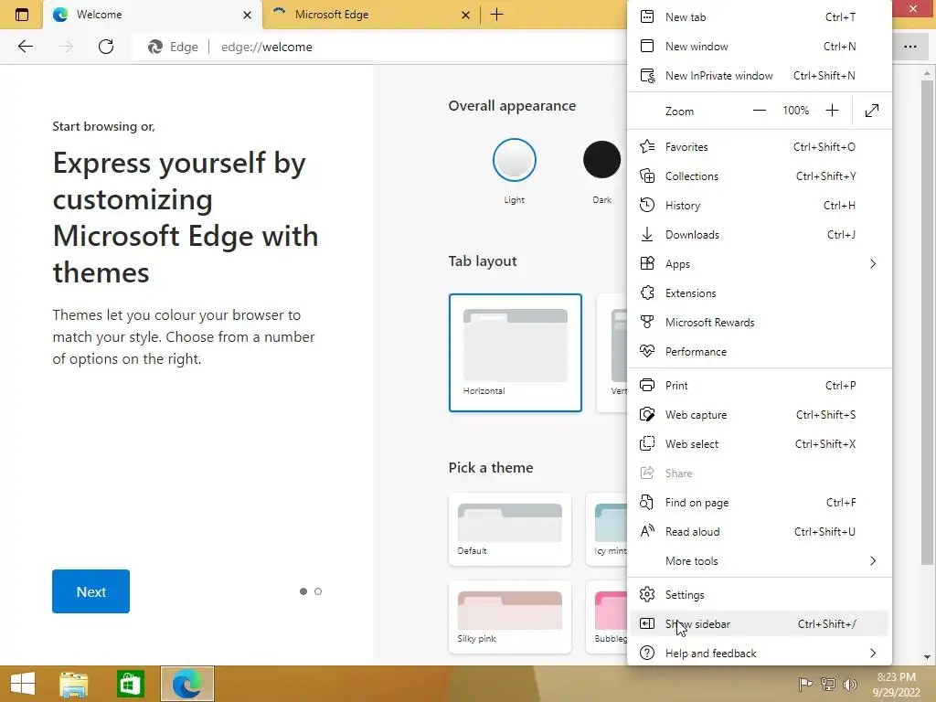Open the Downloads menu item

coord(760,234)
